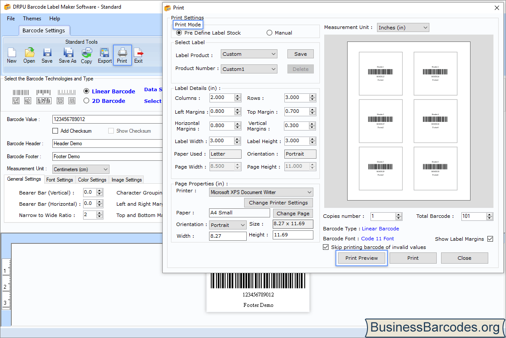Choose the Linear Barcode radio option
Viewport: 506px width, 338px height.
(x=86, y=91)
